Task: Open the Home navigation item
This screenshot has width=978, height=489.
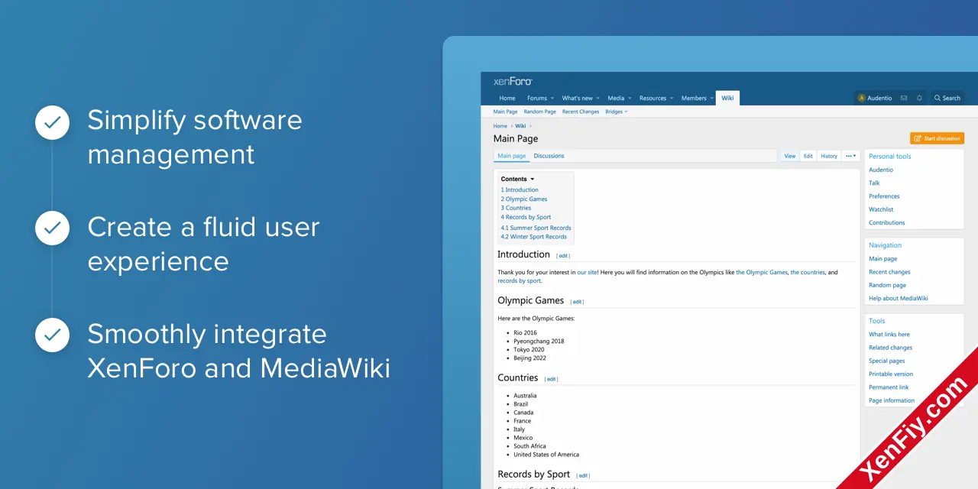Action: [x=507, y=98]
